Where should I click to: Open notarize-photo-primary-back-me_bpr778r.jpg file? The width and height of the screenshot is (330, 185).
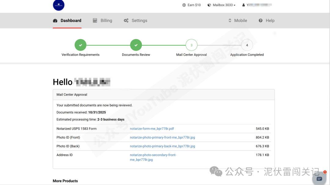click(162, 146)
